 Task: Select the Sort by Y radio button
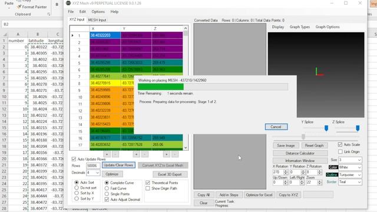(77, 198)
